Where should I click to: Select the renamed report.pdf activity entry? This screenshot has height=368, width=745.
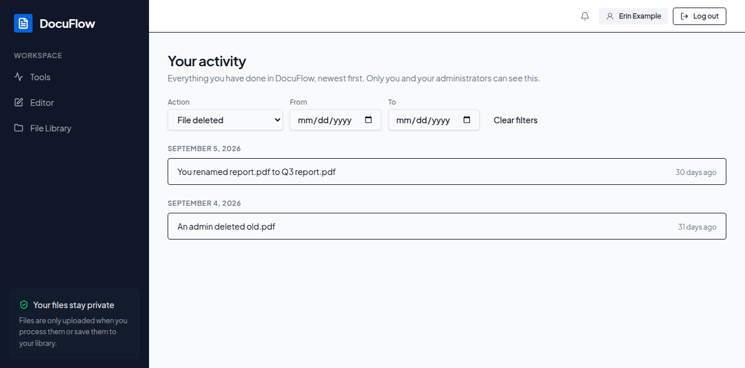pos(447,172)
